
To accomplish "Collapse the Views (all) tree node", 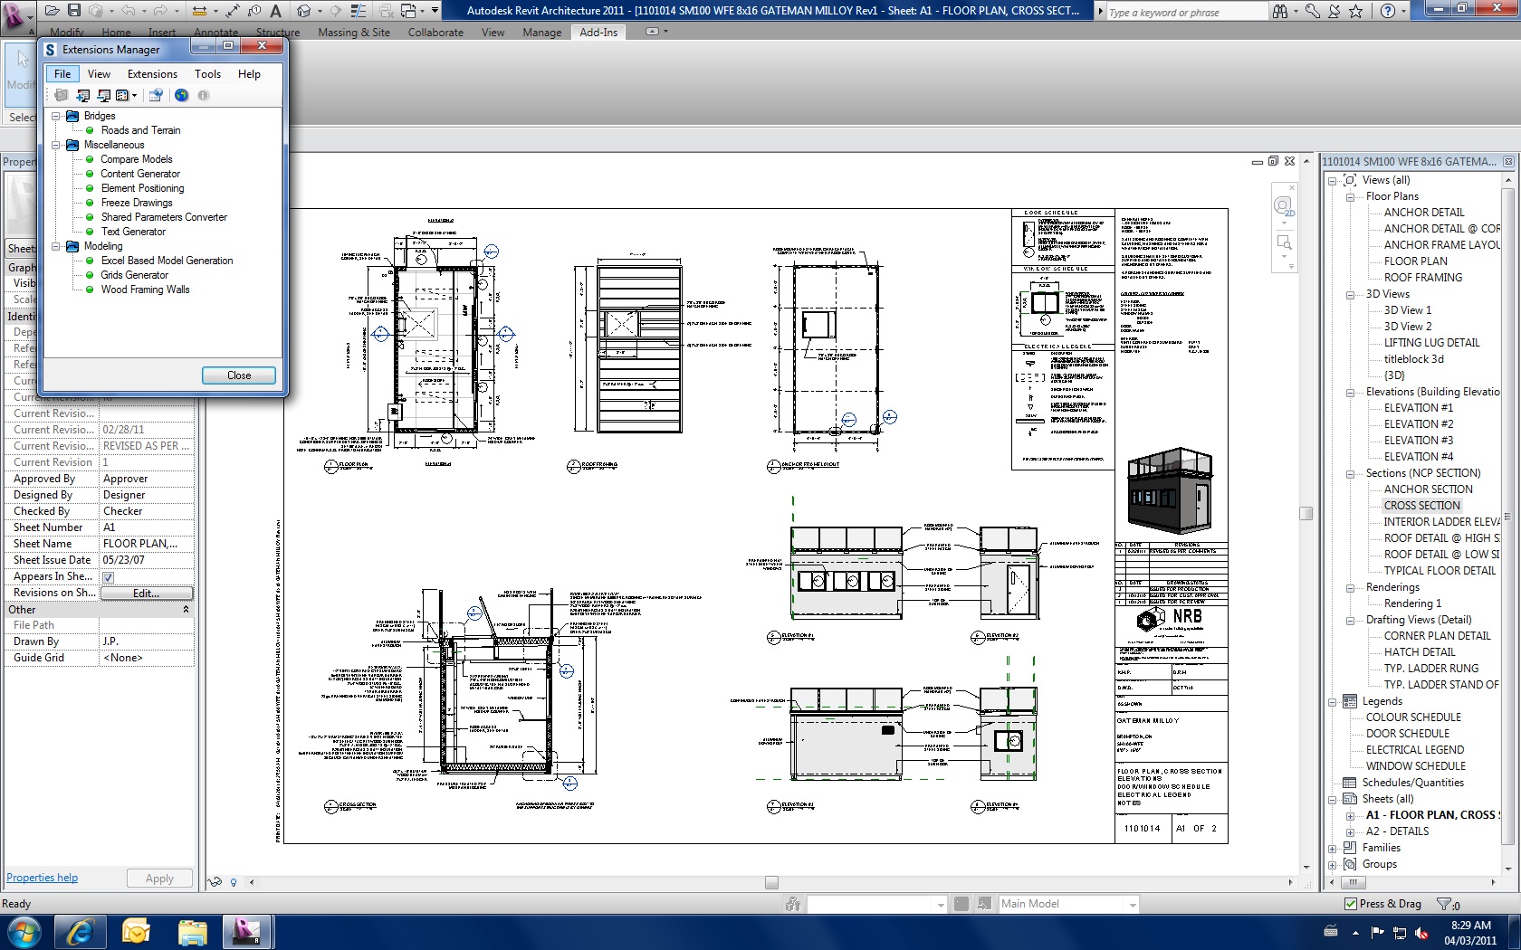I will (1333, 180).
